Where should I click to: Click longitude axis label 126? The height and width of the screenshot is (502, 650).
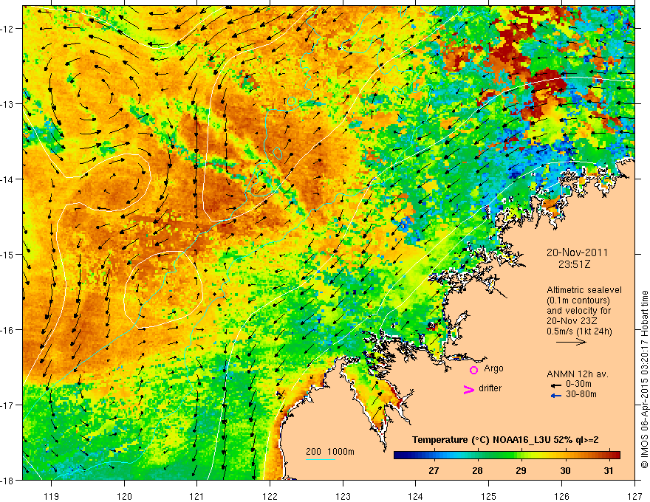561,496
